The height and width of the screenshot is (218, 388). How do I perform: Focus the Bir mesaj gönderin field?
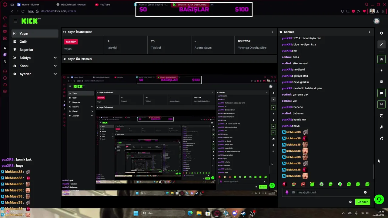click(326, 192)
